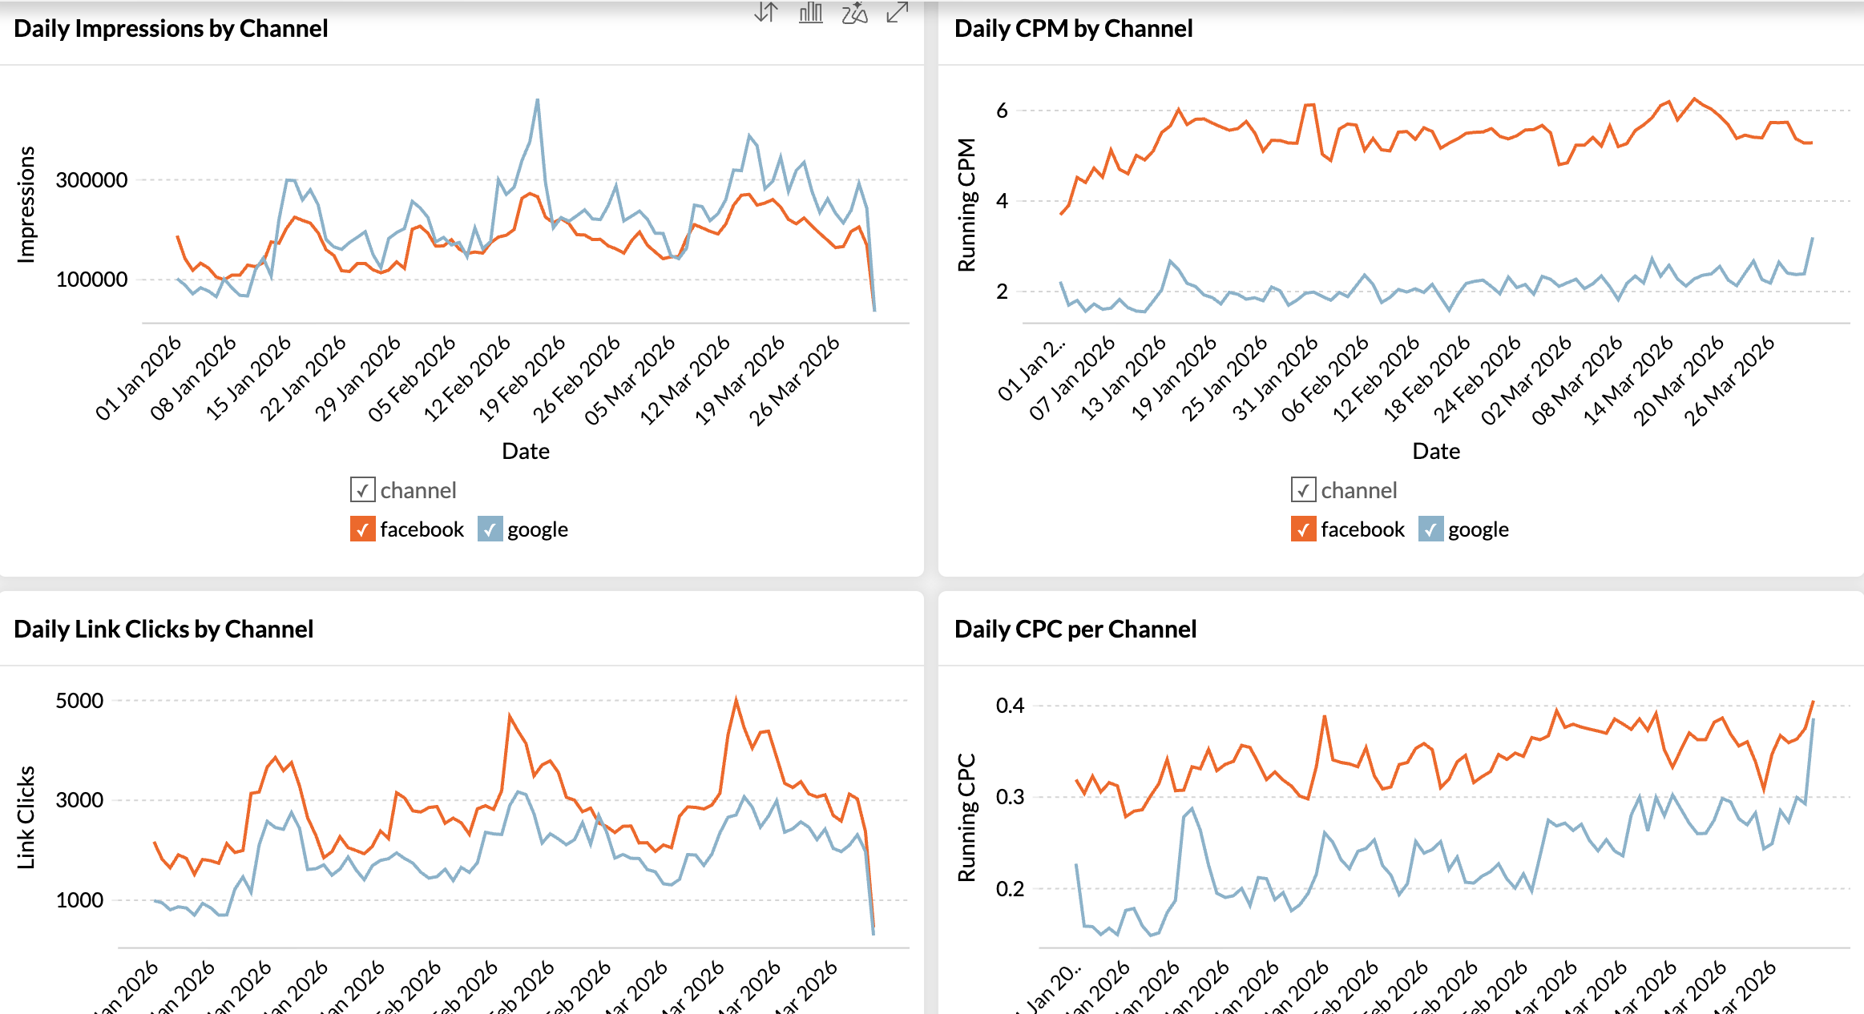Click the Daily Link Clicks by Channel title
Screen dimensions: 1864x1014
pos(163,630)
